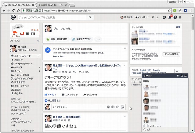Open Chrome's three-dot menu
Viewport: 195px width, 133px height.
tap(191, 11)
